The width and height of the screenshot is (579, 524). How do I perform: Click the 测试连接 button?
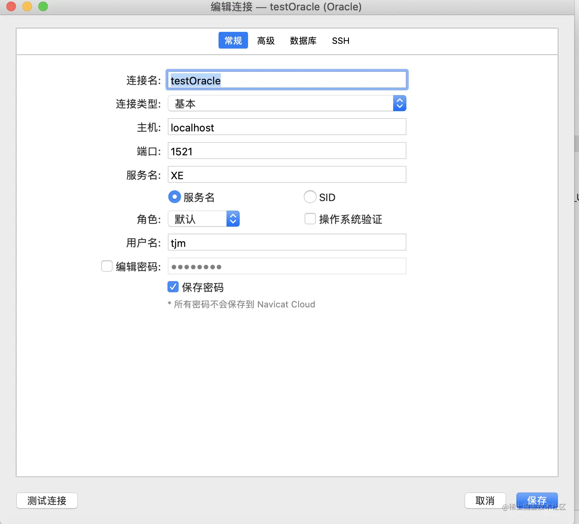point(47,501)
